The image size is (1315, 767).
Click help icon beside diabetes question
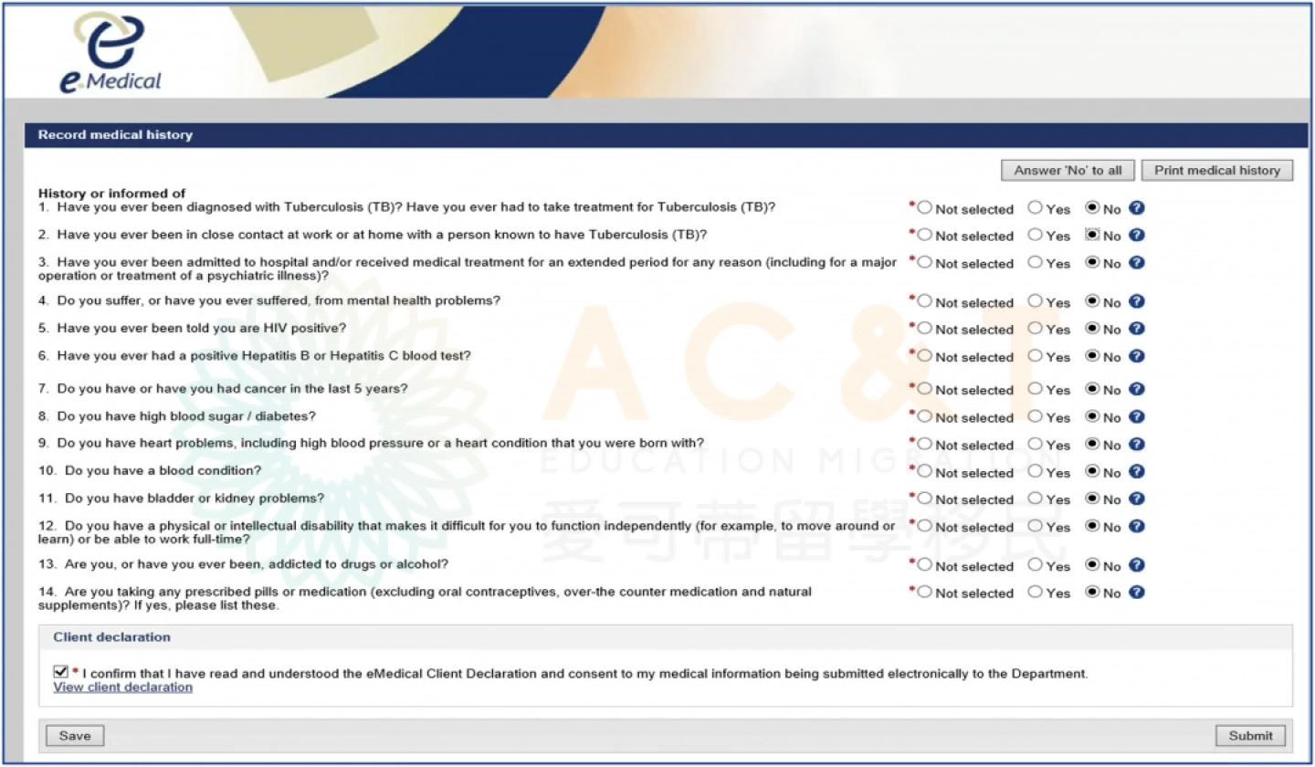click(x=1136, y=416)
